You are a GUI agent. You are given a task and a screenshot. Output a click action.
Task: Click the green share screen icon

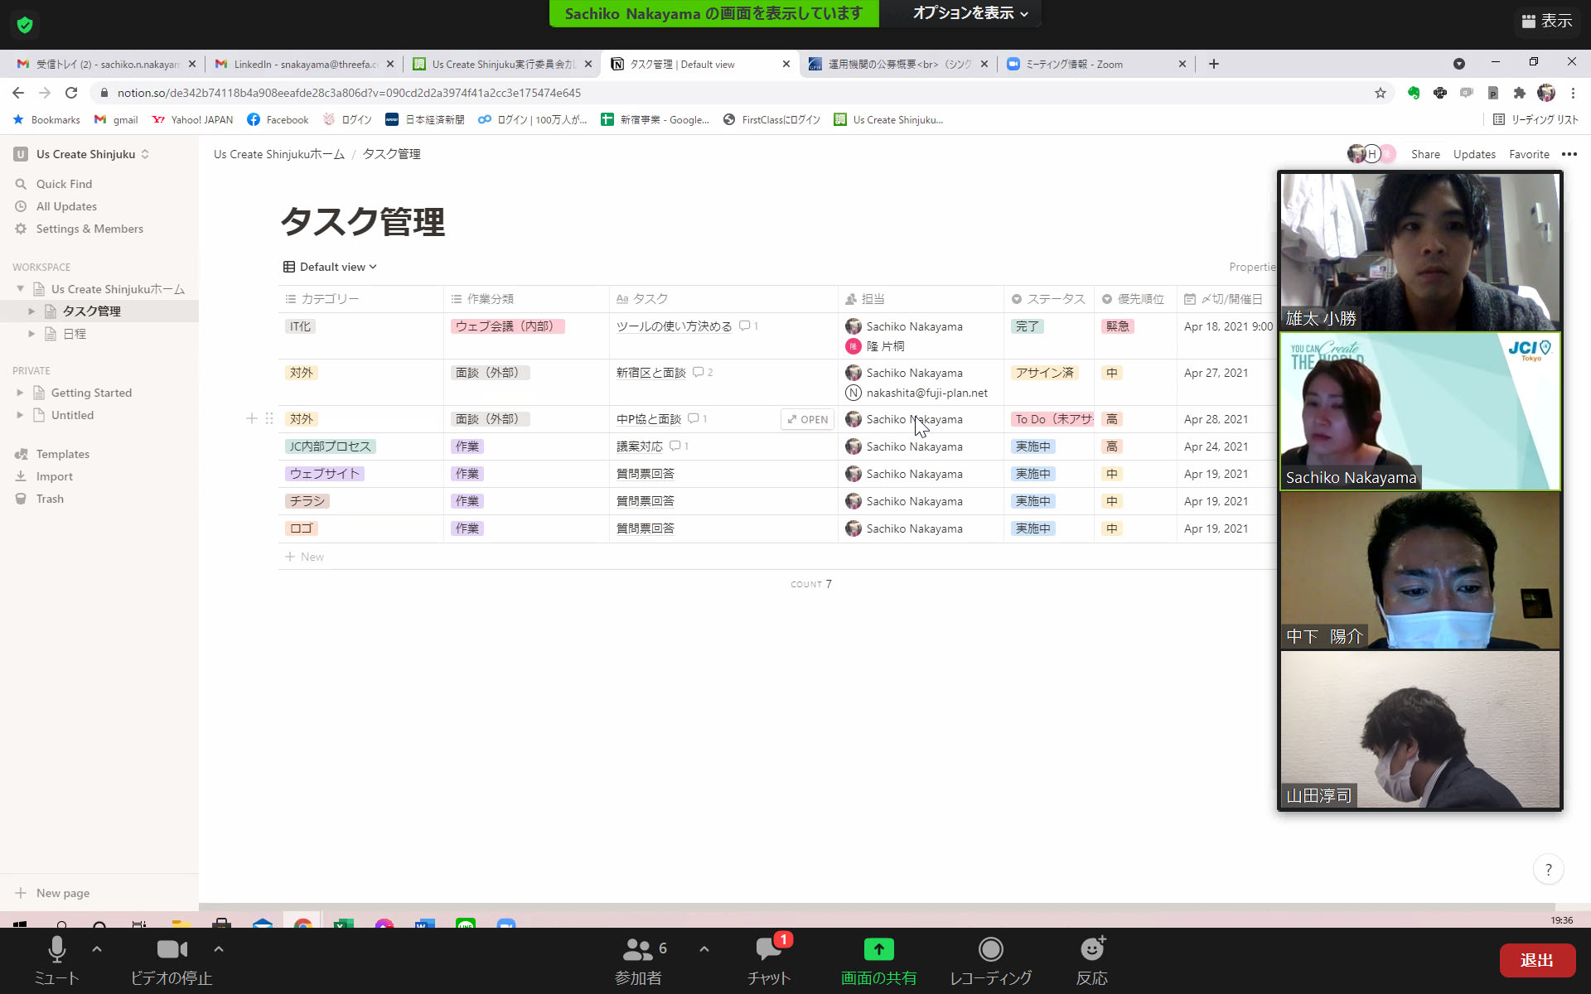pyautogui.click(x=878, y=949)
